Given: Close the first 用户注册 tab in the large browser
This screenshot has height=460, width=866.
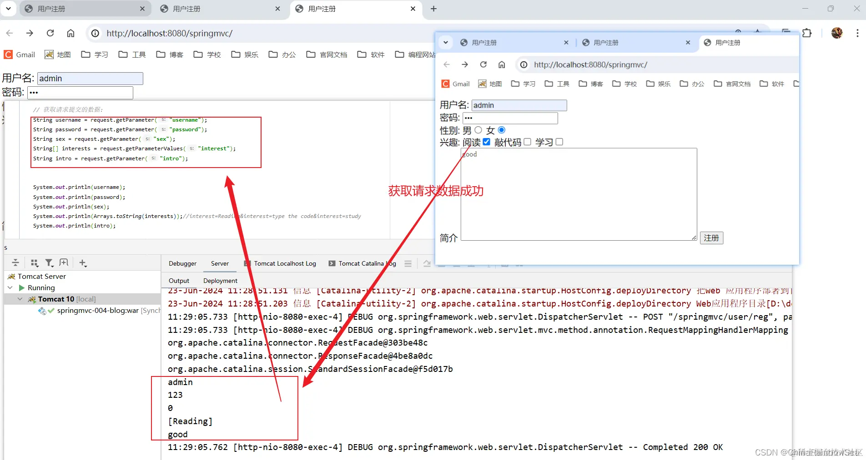Looking at the screenshot, I should [142, 9].
